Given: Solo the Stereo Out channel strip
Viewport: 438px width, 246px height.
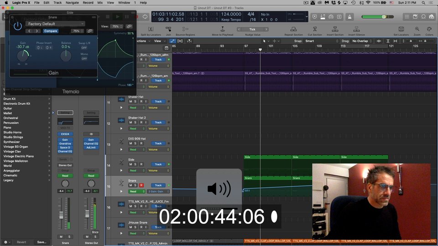Looking at the screenshot, I should [x=95, y=236].
